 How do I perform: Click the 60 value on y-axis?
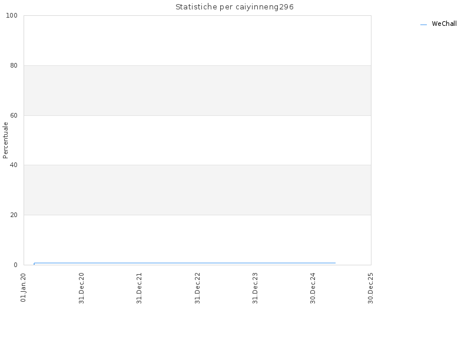click(14, 115)
